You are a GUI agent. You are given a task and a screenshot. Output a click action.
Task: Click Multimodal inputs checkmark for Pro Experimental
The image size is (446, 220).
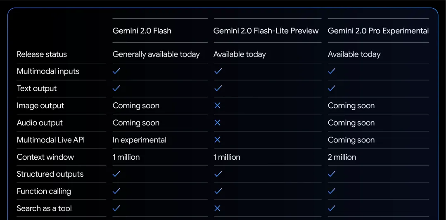pos(332,71)
